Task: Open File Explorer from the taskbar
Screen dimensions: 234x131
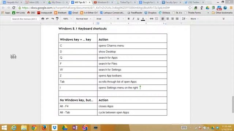Action: point(24,128)
